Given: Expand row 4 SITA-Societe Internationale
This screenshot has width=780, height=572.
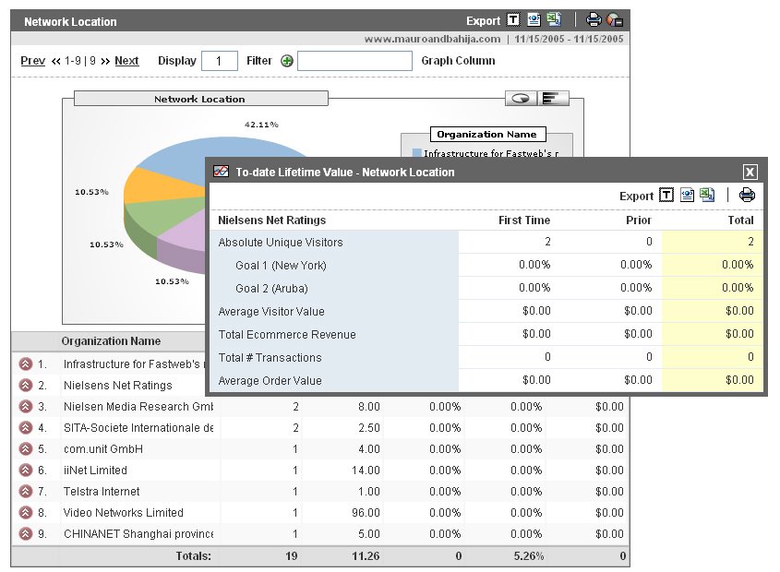Looking at the screenshot, I should (x=25, y=428).
